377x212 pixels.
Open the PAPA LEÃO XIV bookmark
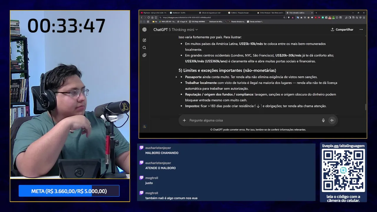coord(167,21)
